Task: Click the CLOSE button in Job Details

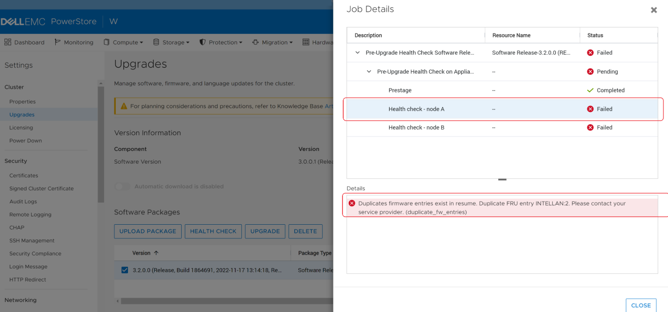Action: [641, 305]
